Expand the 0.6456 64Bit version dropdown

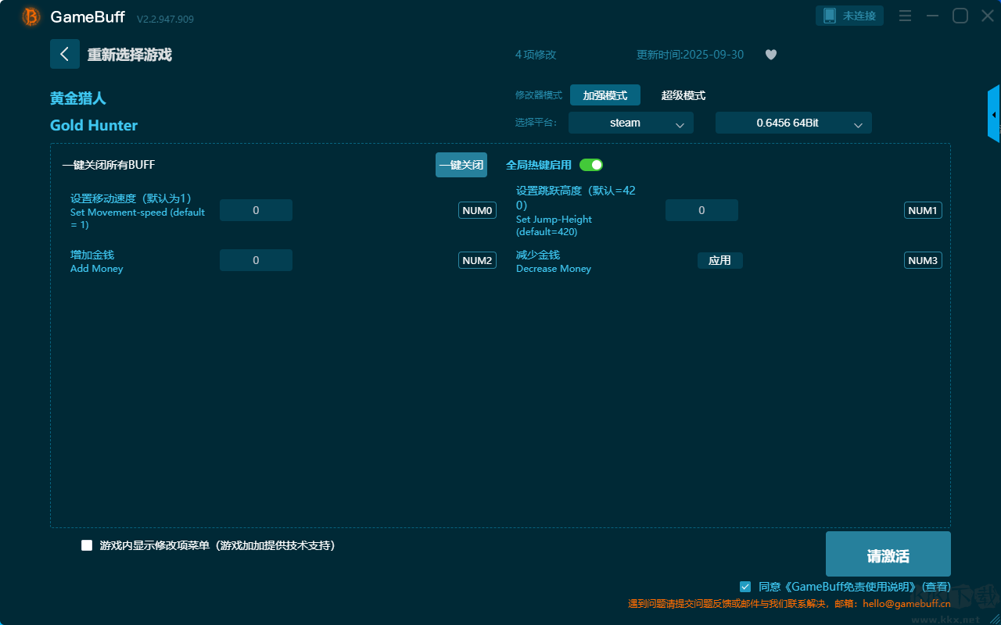pyautogui.click(x=793, y=123)
